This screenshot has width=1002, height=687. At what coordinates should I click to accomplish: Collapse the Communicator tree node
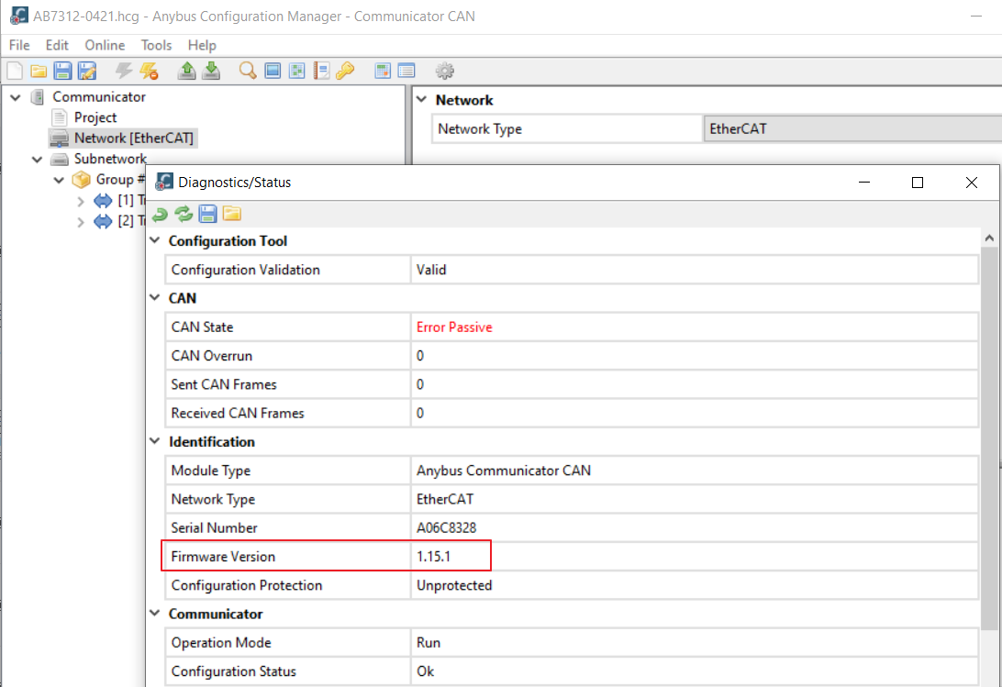[15, 96]
